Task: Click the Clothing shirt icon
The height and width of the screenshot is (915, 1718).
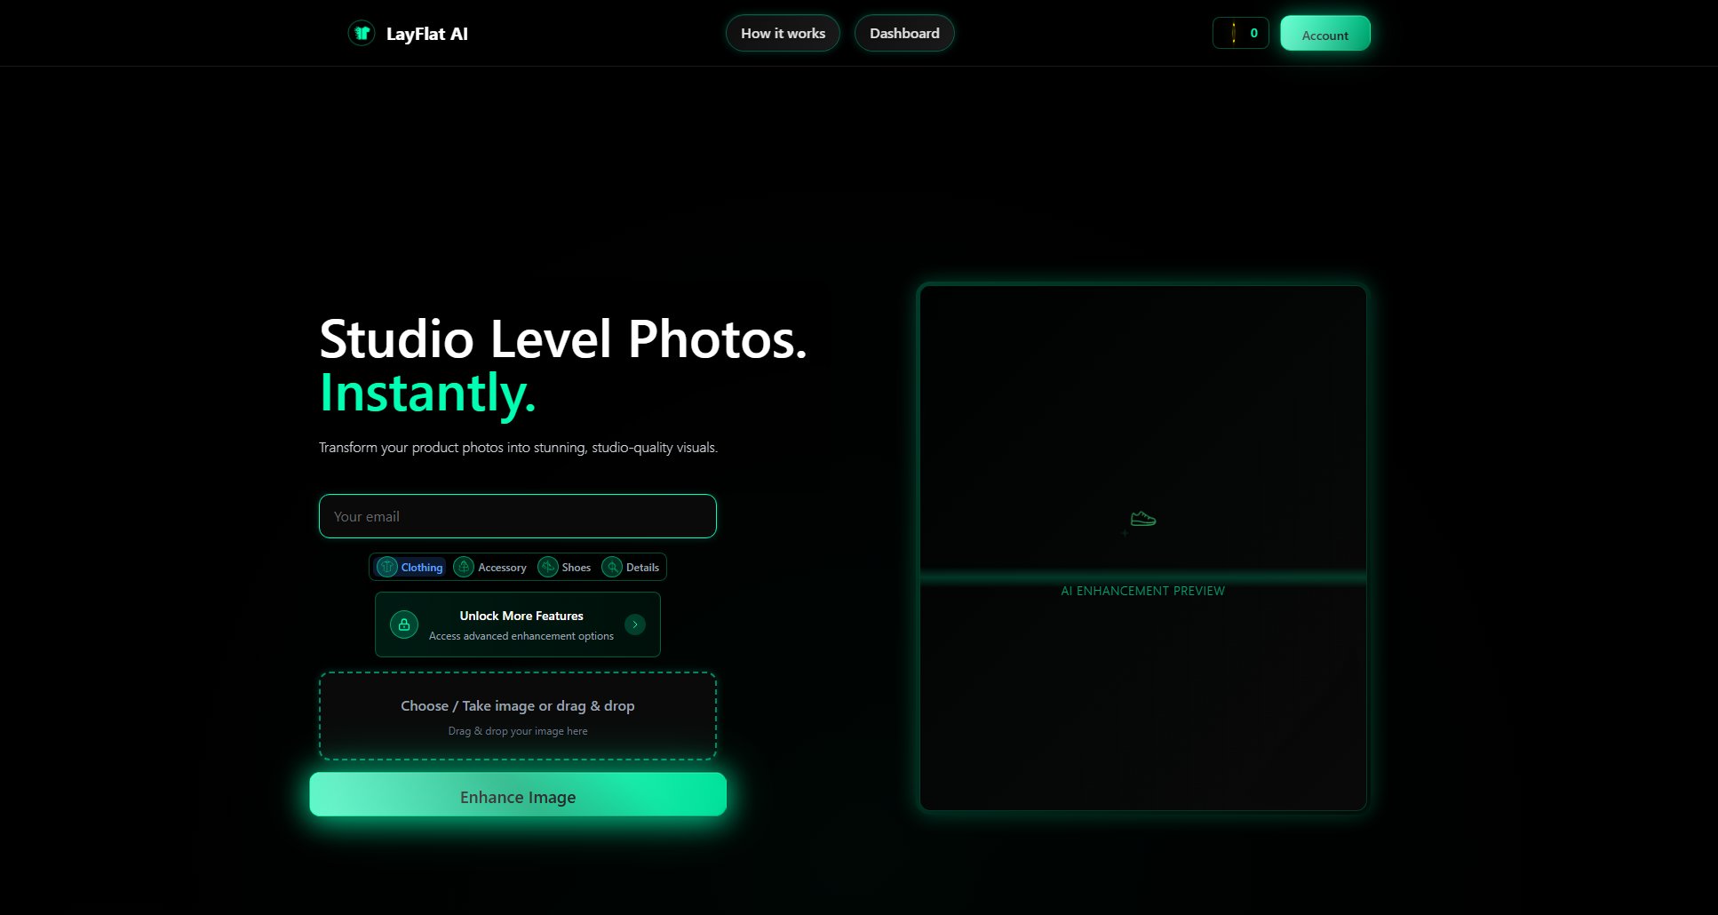Action: [387, 567]
